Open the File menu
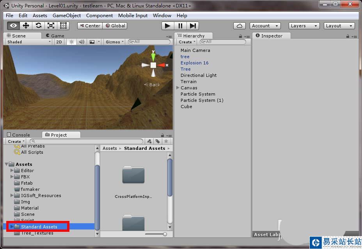The height and width of the screenshot is (249, 362). coord(9,16)
